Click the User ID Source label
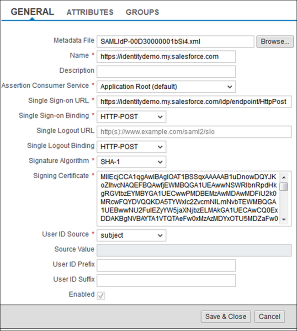This screenshot has width=297, height=331. (x=65, y=234)
